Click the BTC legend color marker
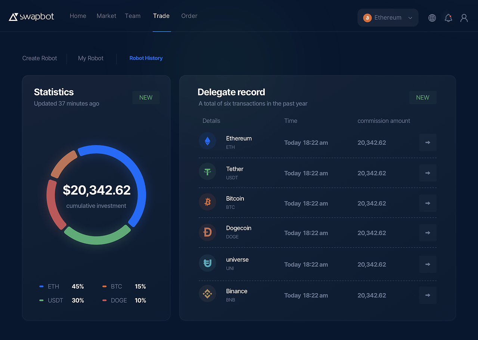This screenshot has height=340, width=478. (105, 287)
